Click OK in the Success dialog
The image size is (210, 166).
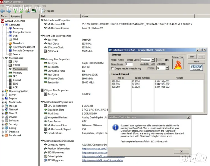point(181,151)
